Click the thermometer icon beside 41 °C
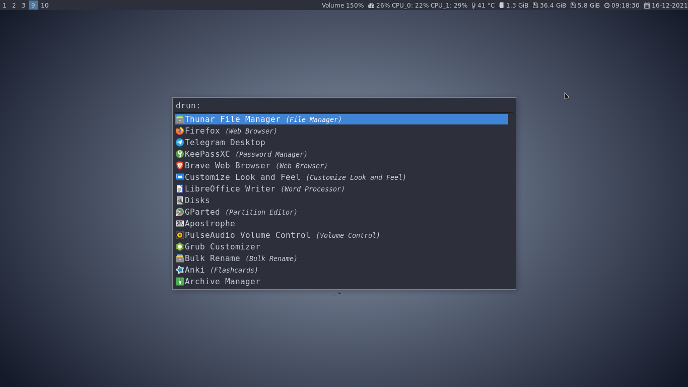 click(473, 6)
